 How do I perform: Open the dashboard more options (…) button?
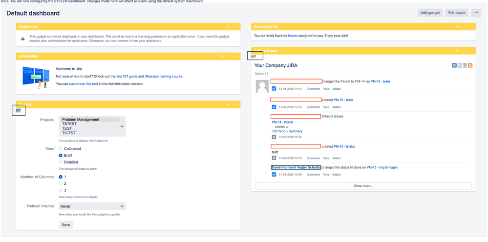pyautogui.click(x=476, y=13)
